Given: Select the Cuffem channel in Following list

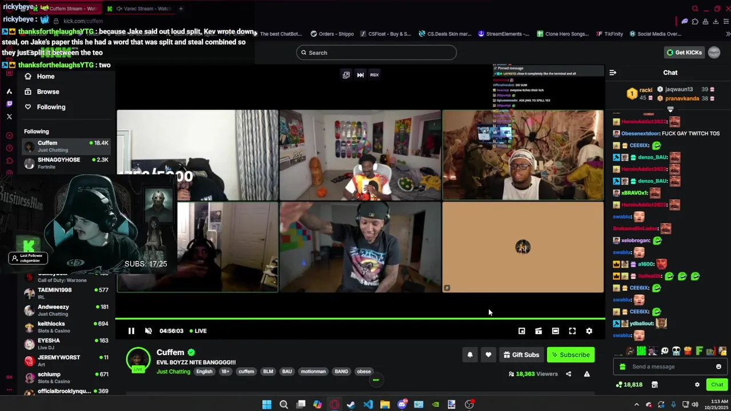Looking at the screenshot, I should pos(66,146).
